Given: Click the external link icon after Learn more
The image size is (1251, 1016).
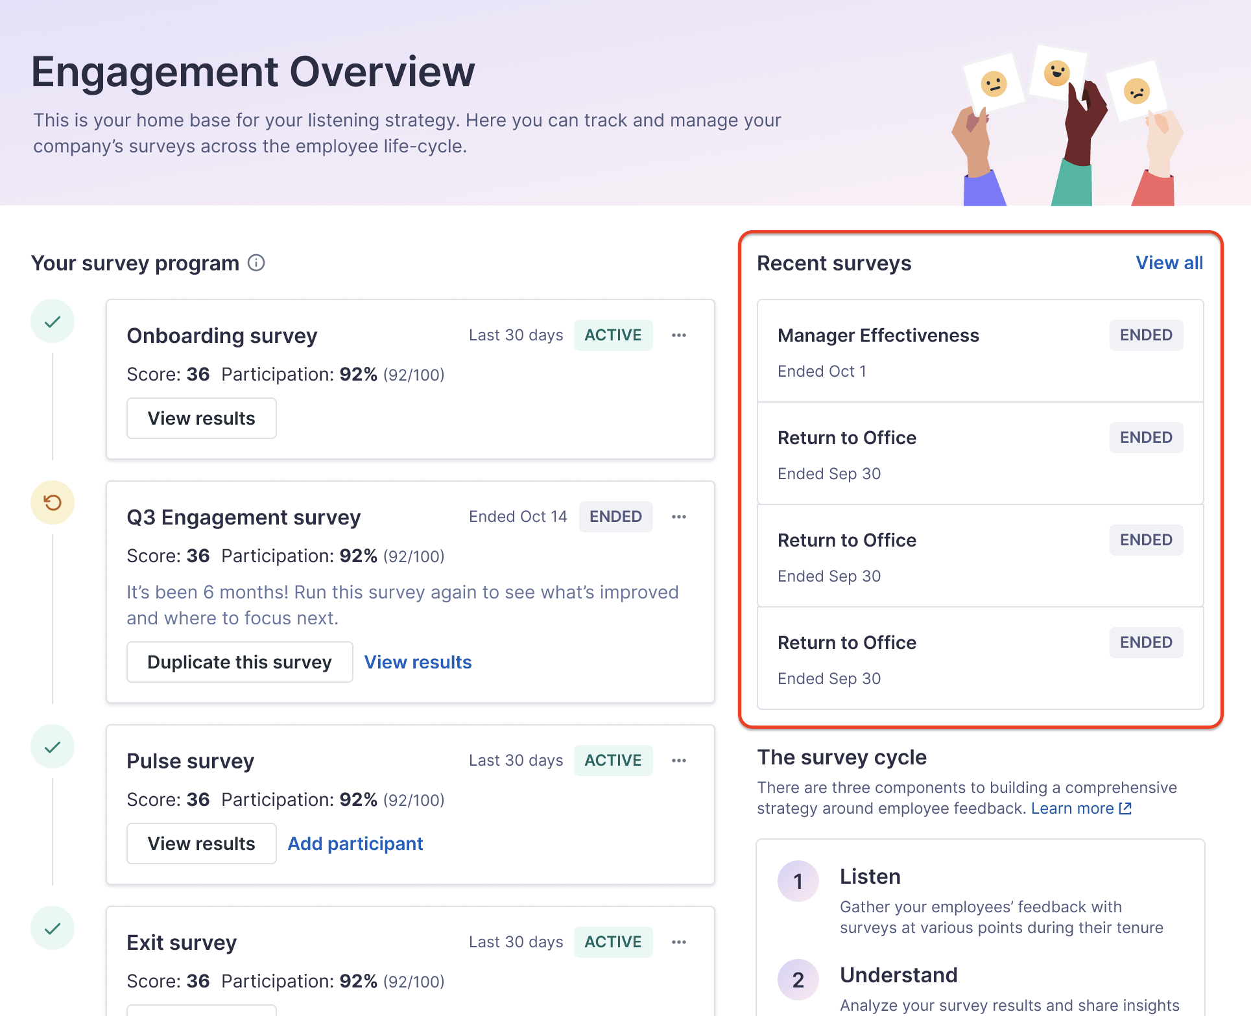Looking at the screenshot, I should (x=1126, y=809).
